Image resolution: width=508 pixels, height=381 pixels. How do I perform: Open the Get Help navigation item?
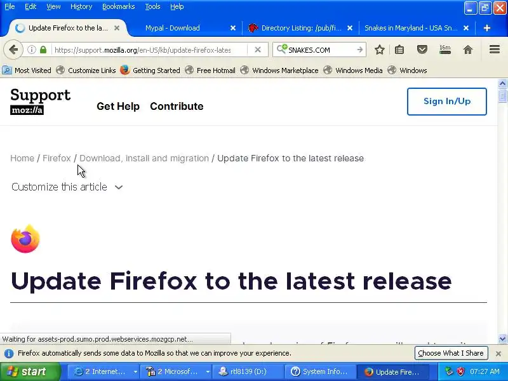pos(118,106)
